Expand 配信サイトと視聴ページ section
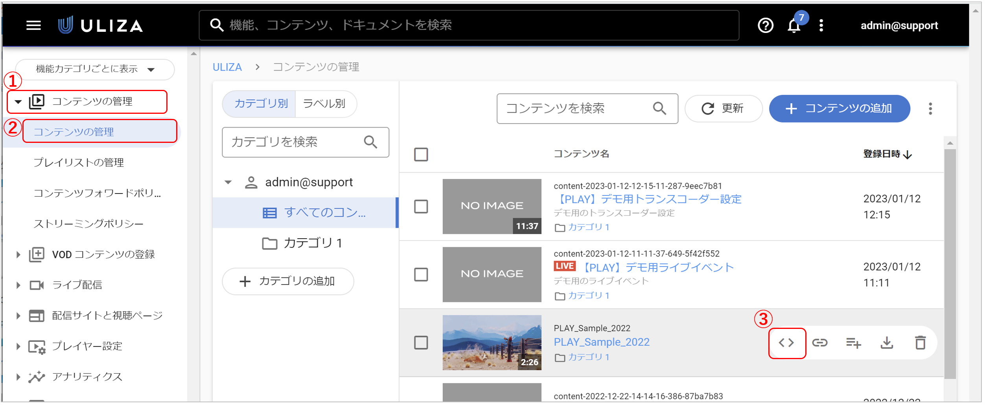Image resolution: width=985 pixels, height=407 pixels. click(x=18, y=316)
